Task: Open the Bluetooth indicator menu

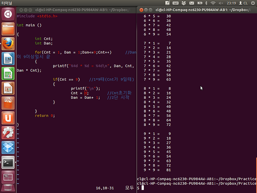Action: (206, 3)
